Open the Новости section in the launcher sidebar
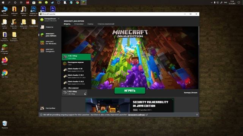The width and height of the screenshot is (243, 136). coord(47,27)
